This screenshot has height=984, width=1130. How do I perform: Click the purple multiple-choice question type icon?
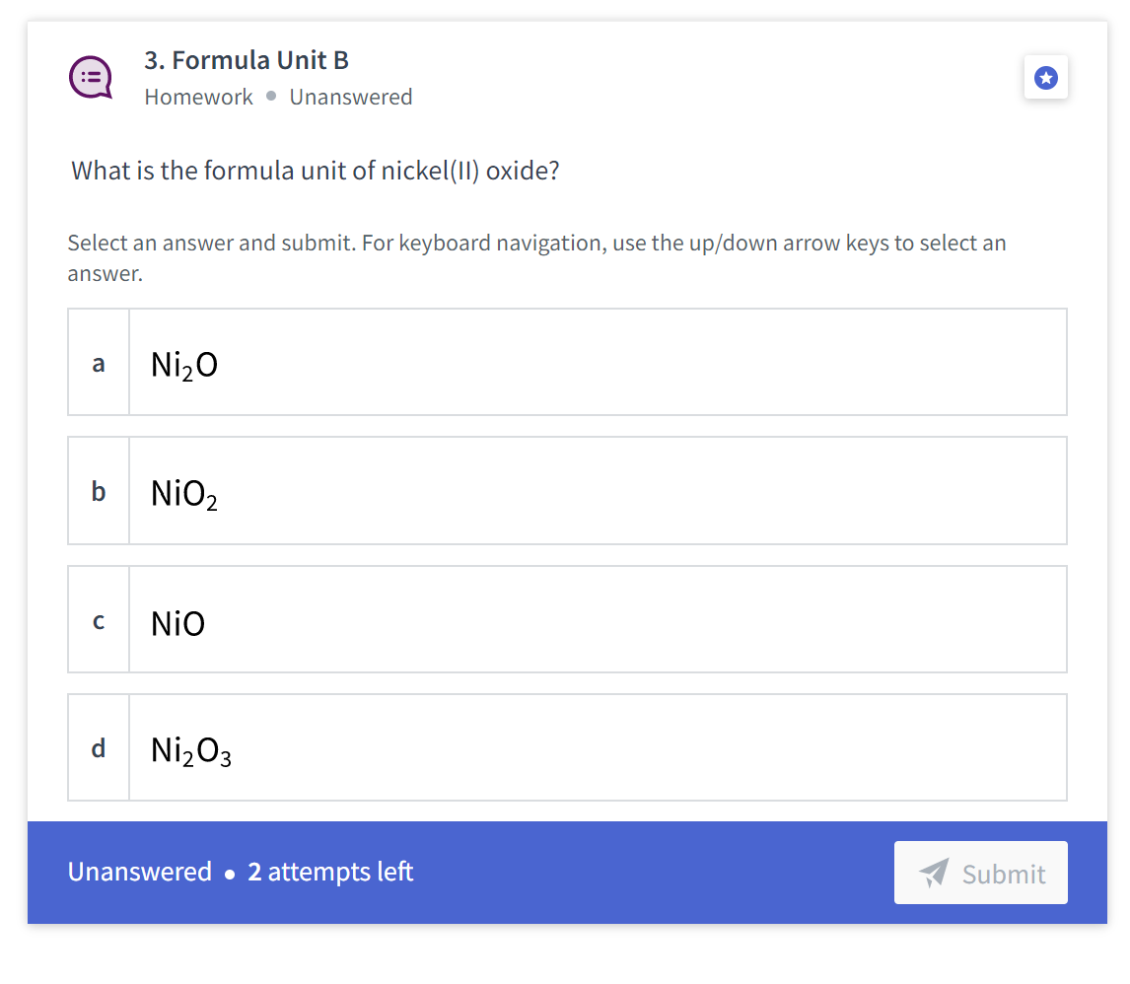click(x=90, y=78)
